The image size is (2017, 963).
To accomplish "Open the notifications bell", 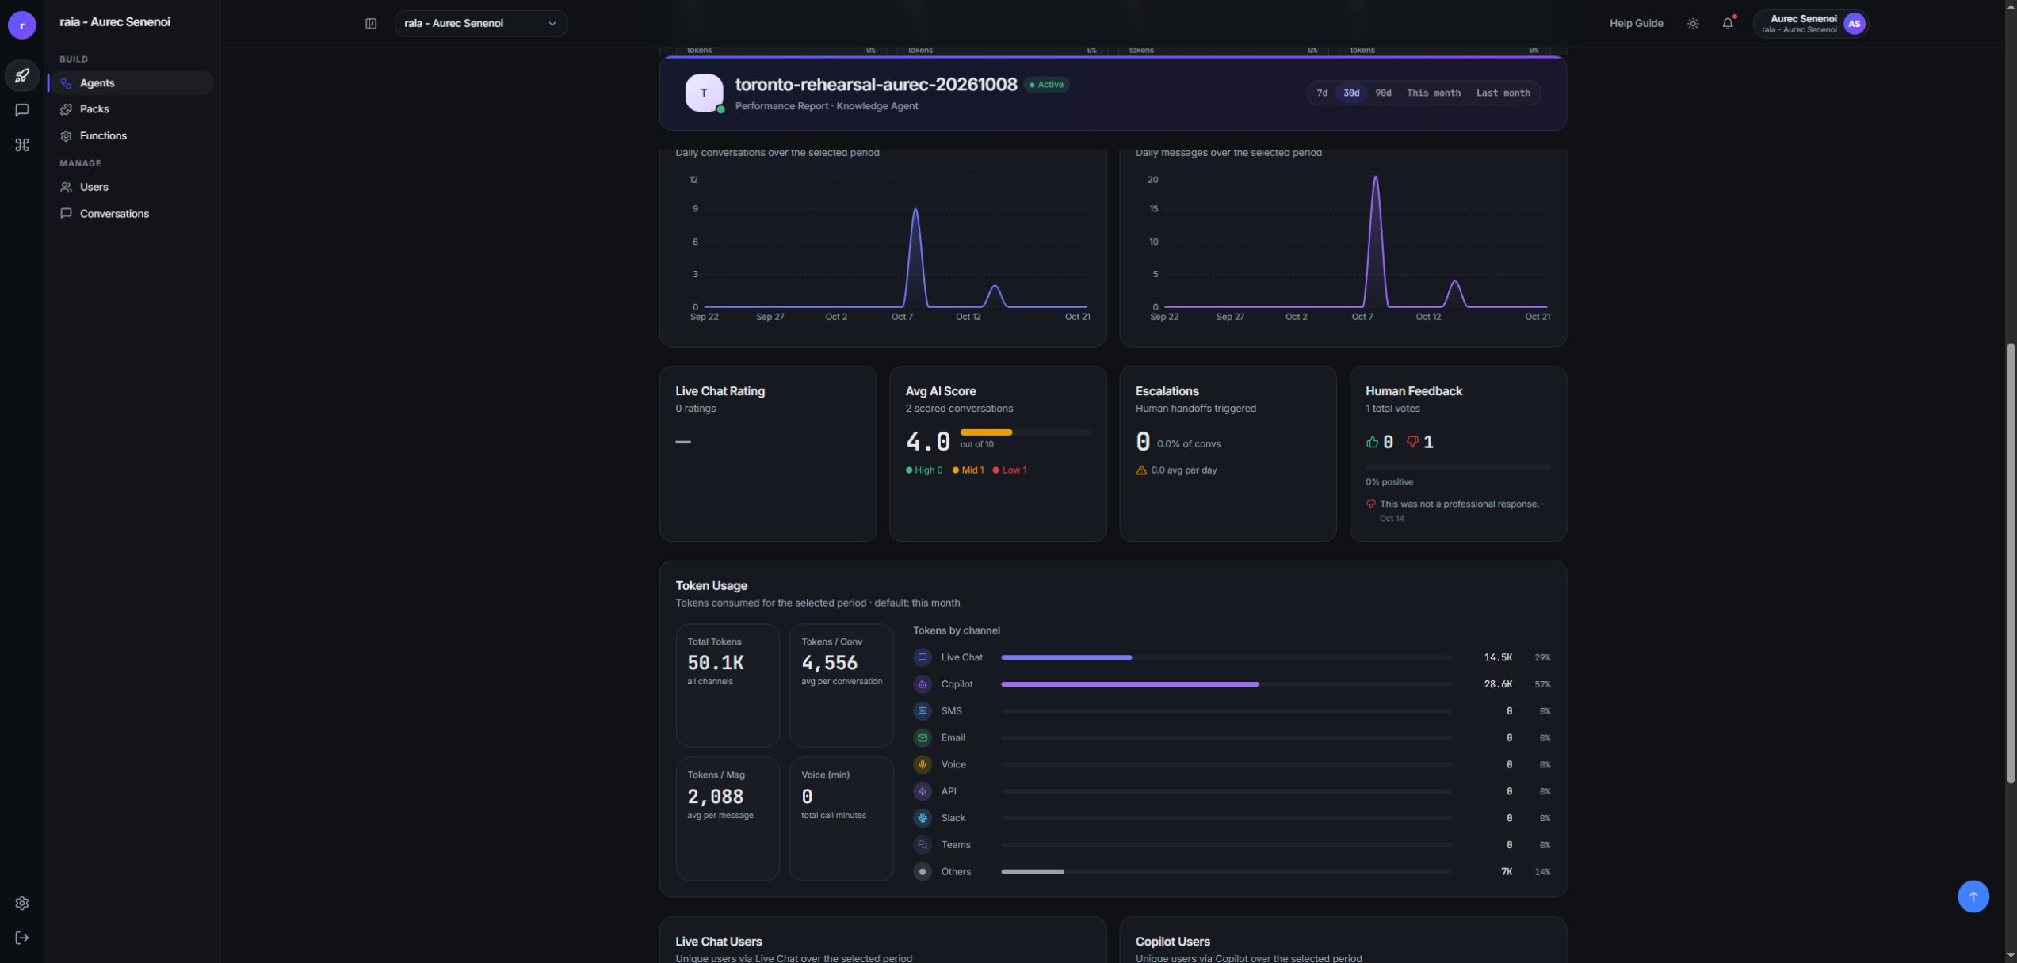I will 1728,24.
